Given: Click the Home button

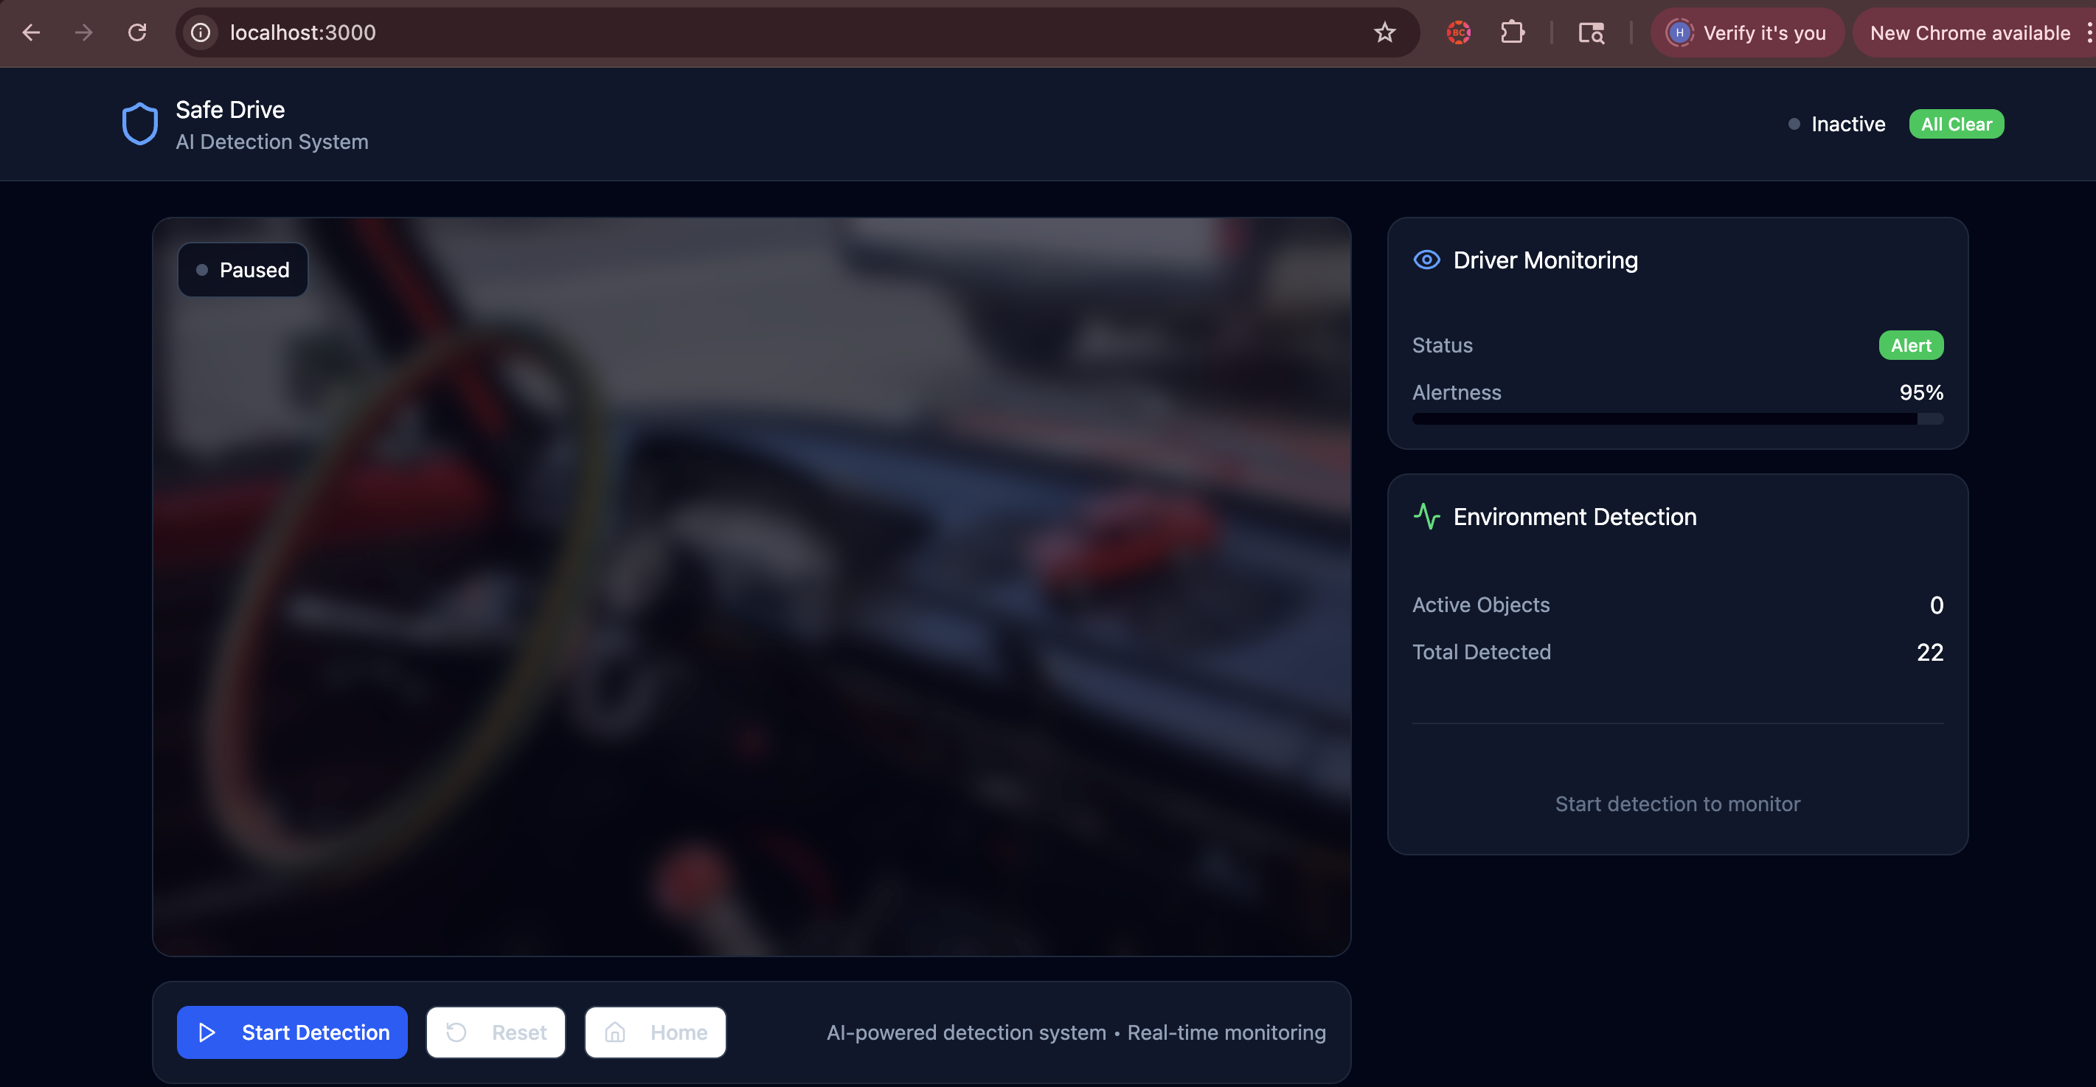Looking at the screenshot, I should point(655,1032).
